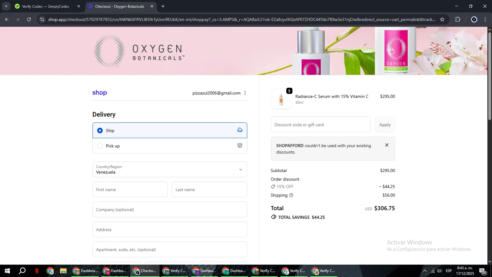Close the Verify Codes — SimplyCodes tab
This screenshot has height=277, width=492.
click(x=79, y=6)
